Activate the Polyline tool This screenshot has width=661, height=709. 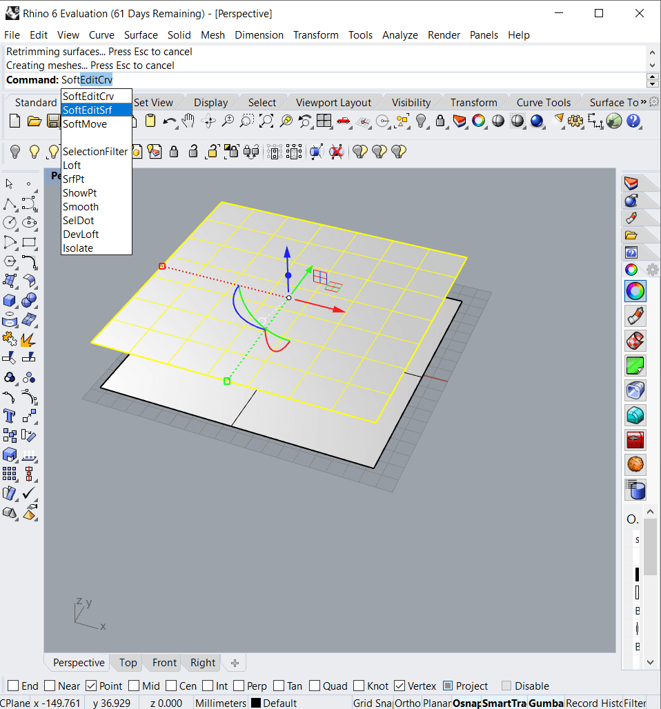coord(10,203)
